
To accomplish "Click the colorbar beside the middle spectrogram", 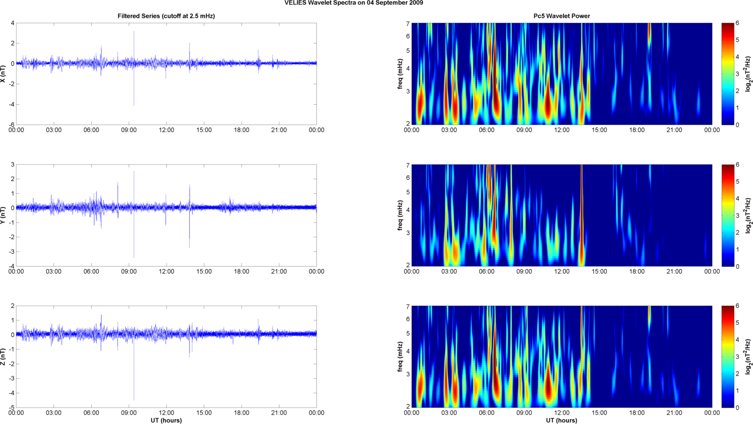I will 728,215.
